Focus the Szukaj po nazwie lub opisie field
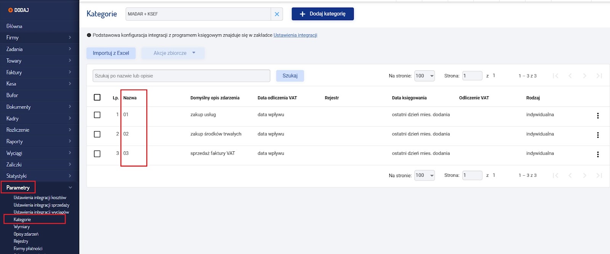This screenshot has height=254, width=610. (x=181, y=76)
